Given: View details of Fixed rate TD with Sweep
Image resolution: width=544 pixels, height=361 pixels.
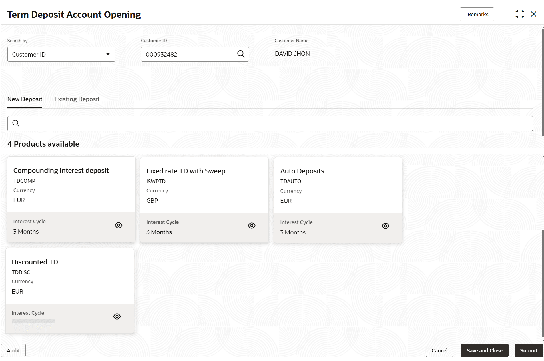Looking at the screenshot, I should pos(252,226).
